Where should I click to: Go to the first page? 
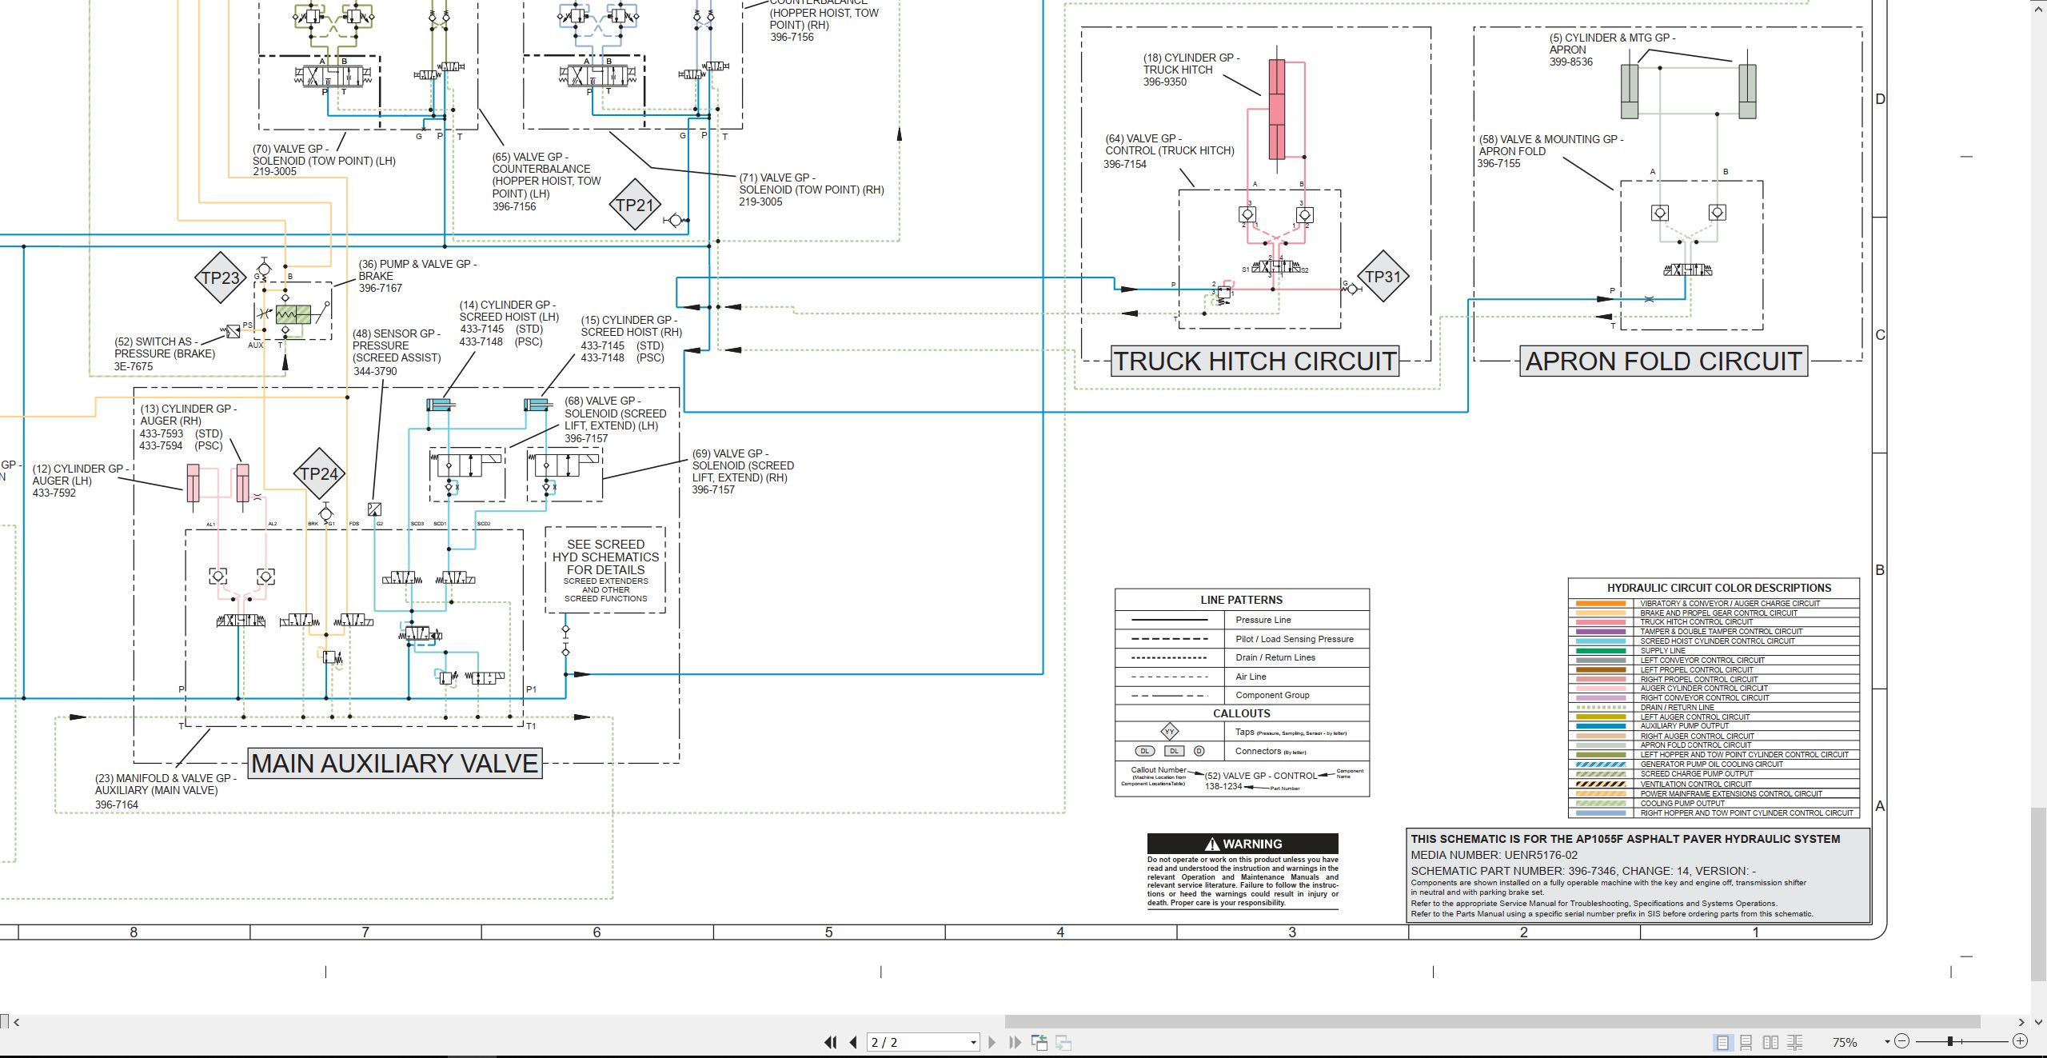point(831,1042)
